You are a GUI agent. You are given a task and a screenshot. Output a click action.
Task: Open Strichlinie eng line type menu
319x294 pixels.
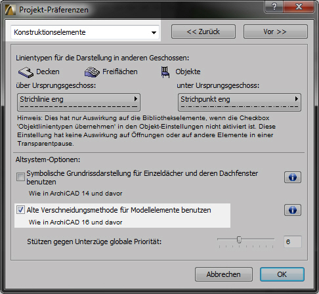click(x=79, y=102)
